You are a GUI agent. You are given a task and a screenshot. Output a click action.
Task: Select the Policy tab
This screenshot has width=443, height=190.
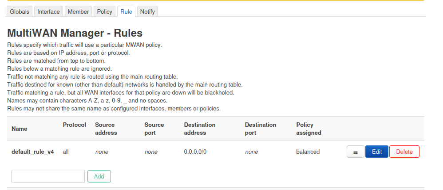click(x=105, y=12)
